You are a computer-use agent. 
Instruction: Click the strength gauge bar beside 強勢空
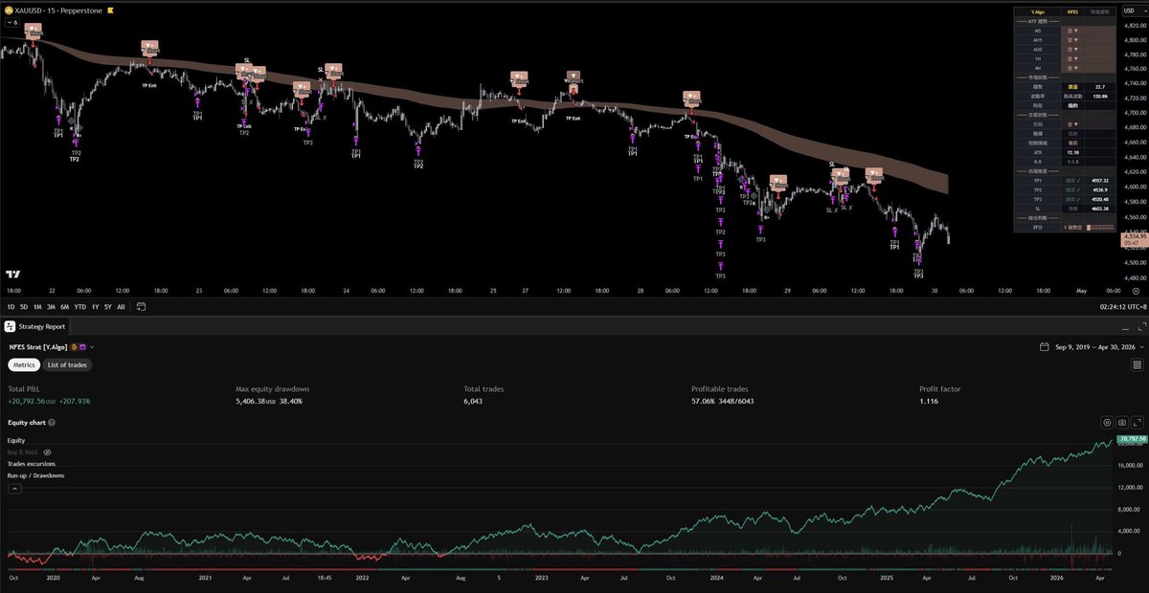pyautogui.click(x=1099, y=228)
